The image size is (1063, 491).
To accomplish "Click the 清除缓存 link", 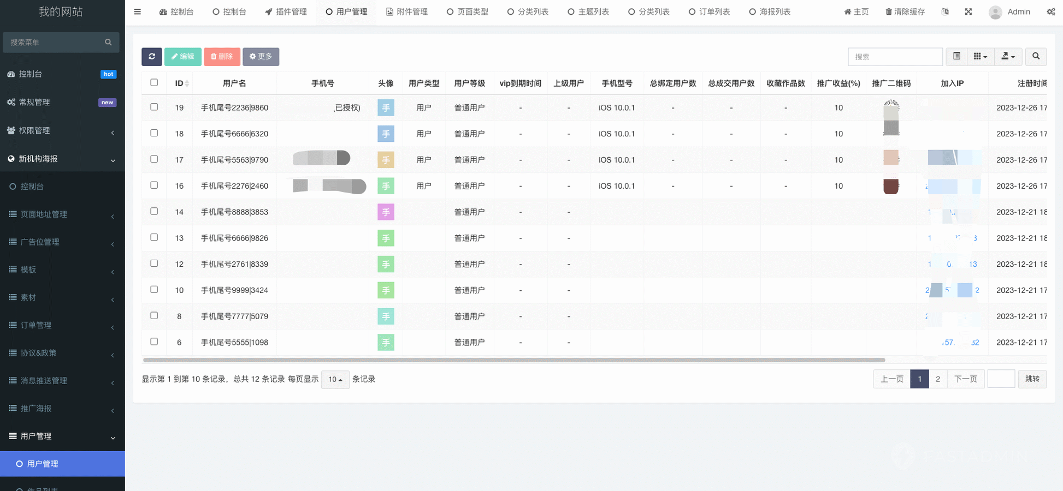I will click(905, 12).
